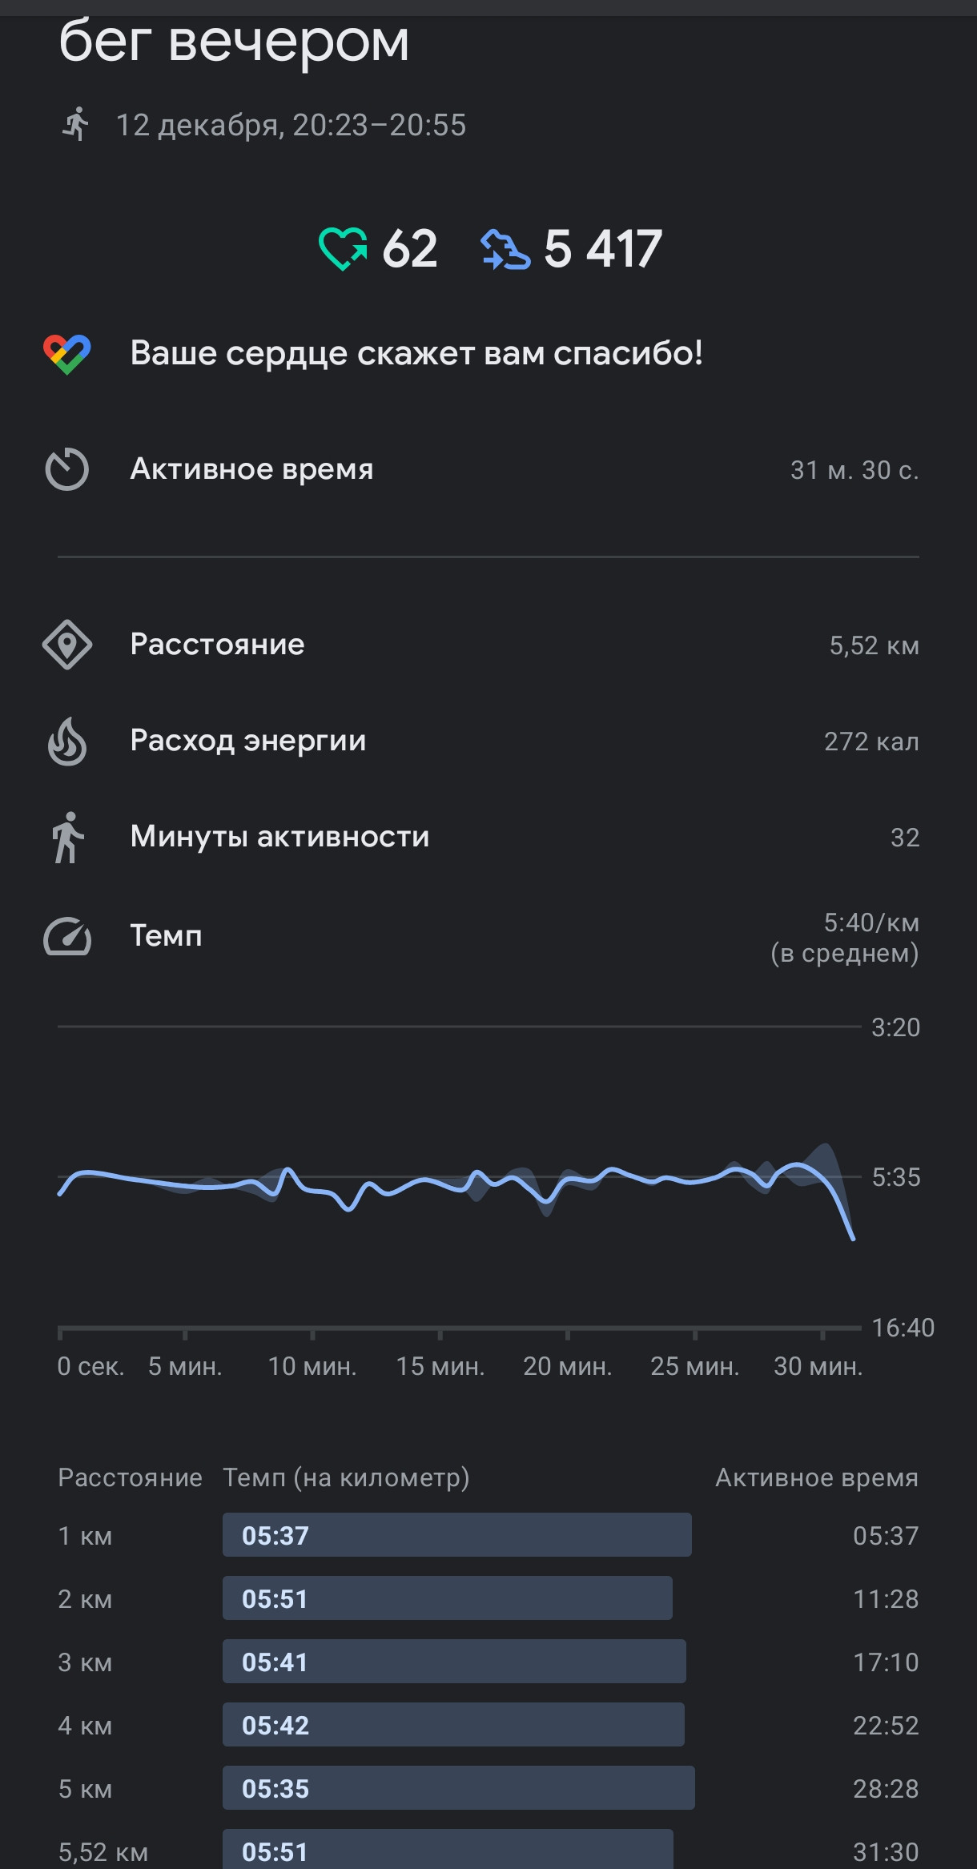
Task: Tap the green Heart Points icon
Action: (x=343, y=249)
